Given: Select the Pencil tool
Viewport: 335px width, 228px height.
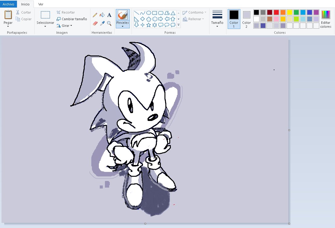Looking at the screenshot, I should [95, 15].
